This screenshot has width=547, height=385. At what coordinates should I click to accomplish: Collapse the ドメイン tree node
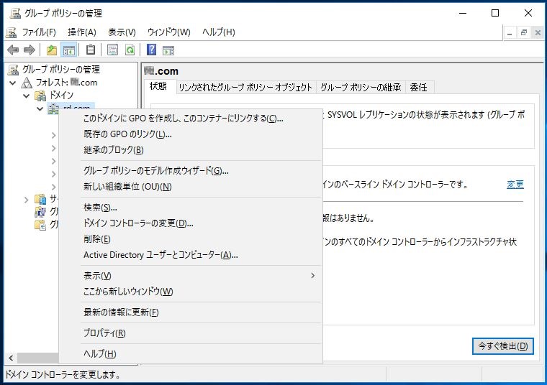tap(27, 96)
